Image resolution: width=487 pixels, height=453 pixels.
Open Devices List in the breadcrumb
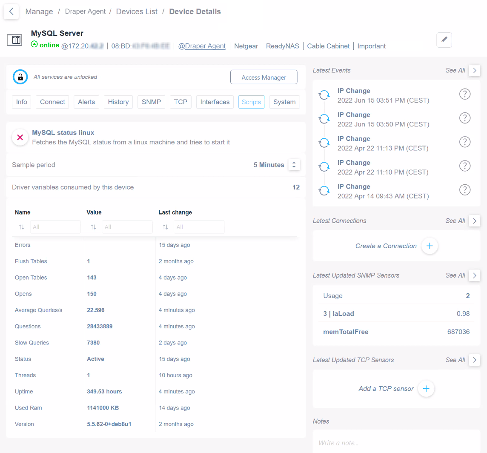137,11
